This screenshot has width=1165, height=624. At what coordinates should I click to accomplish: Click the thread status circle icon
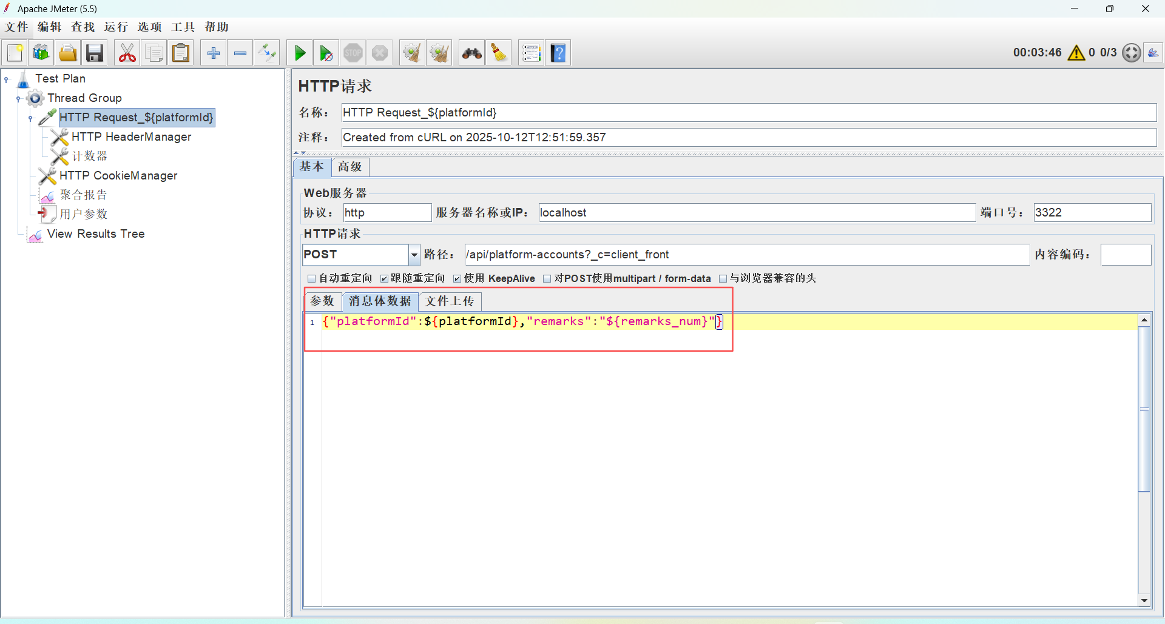pyautogui.click(x=1131, y=53)
